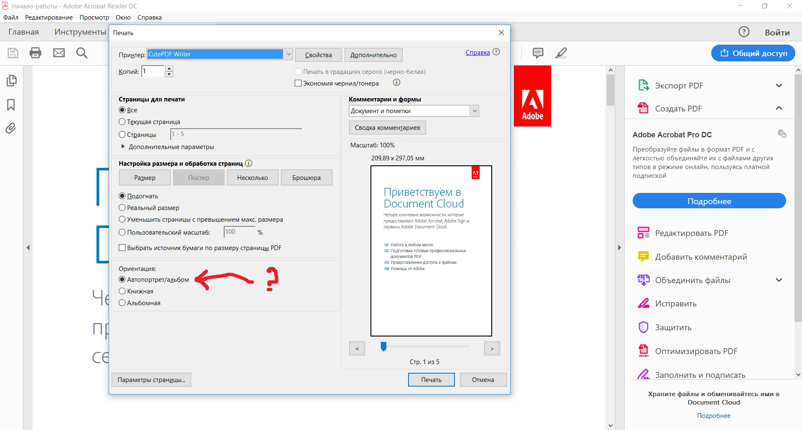Click into the Копий number field
The image size is (802, 430).
(153, 71)
